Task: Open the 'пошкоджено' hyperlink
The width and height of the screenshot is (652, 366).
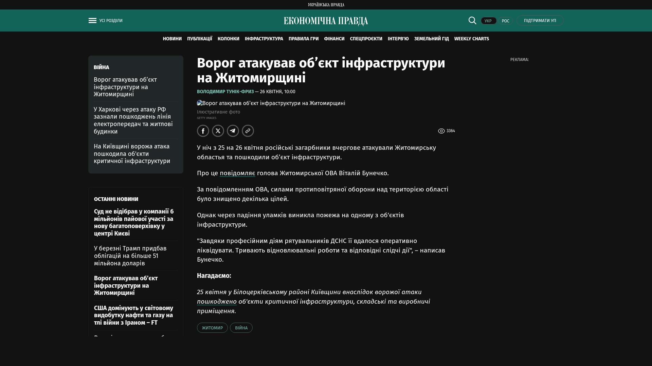Action: coord(217,302)
